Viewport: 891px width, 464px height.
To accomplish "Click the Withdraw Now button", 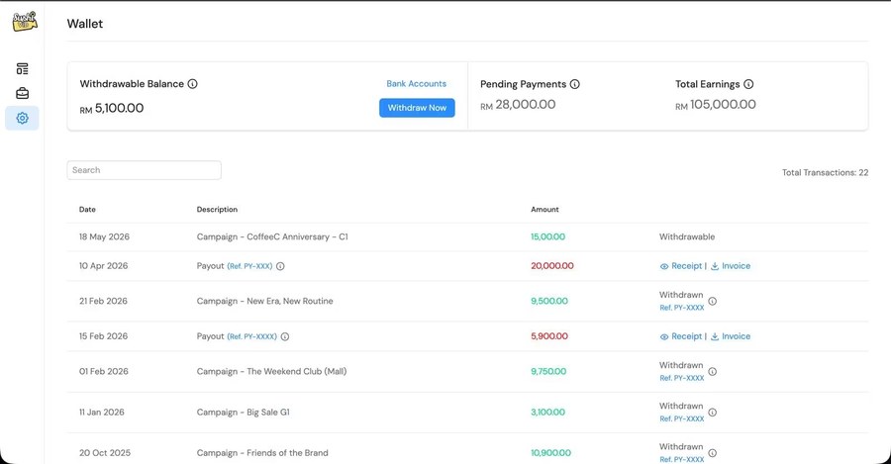I will coord(417,107).
